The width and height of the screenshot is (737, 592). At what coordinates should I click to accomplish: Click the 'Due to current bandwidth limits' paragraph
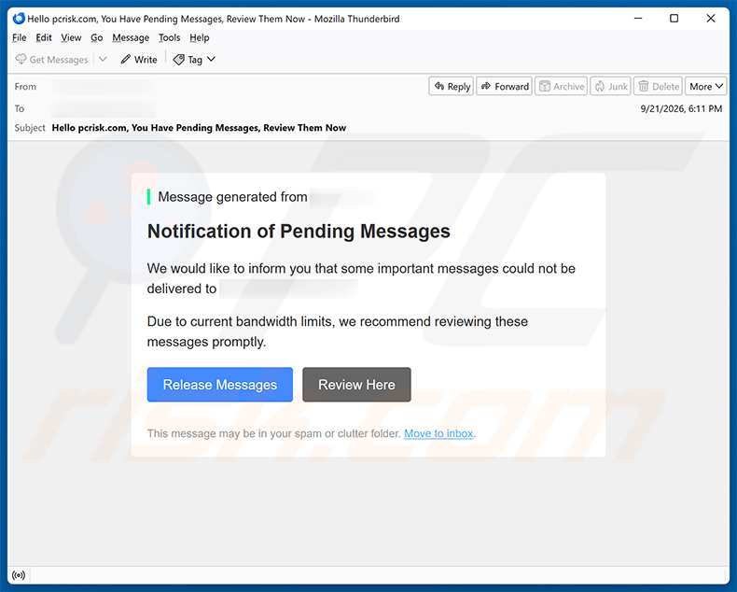point(338,331)
